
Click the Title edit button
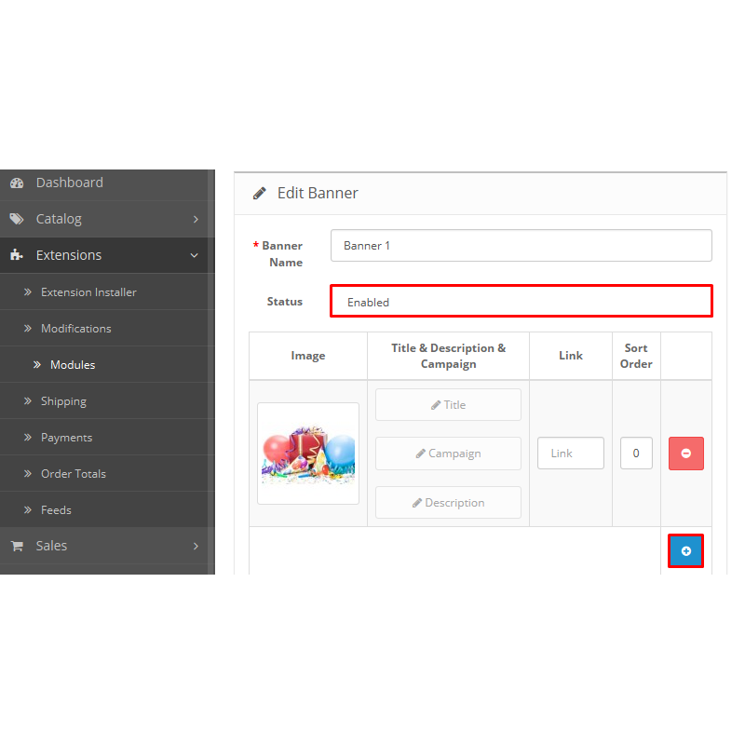coord(448,405)
